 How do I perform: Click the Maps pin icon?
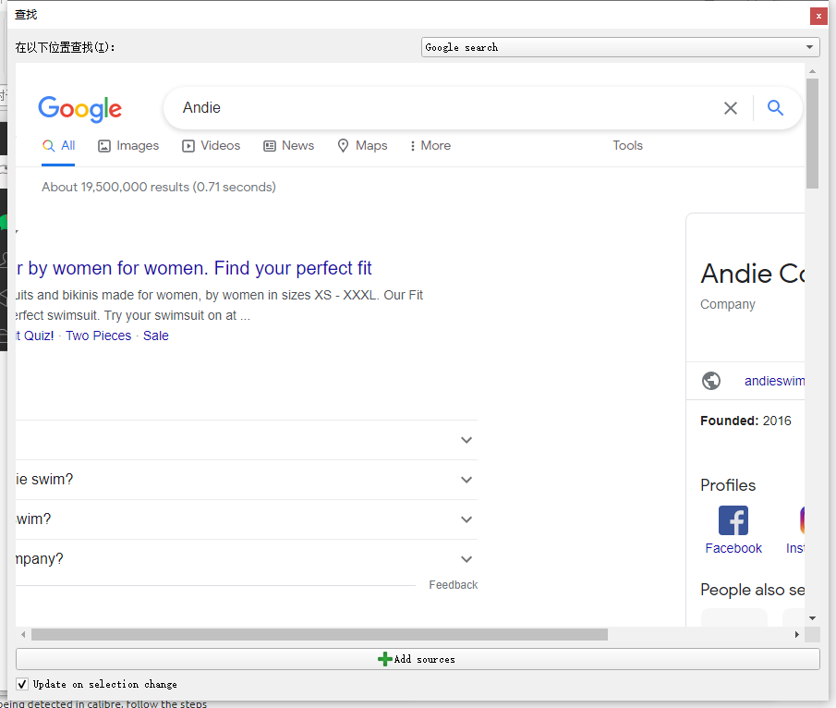tap(344, 146)
